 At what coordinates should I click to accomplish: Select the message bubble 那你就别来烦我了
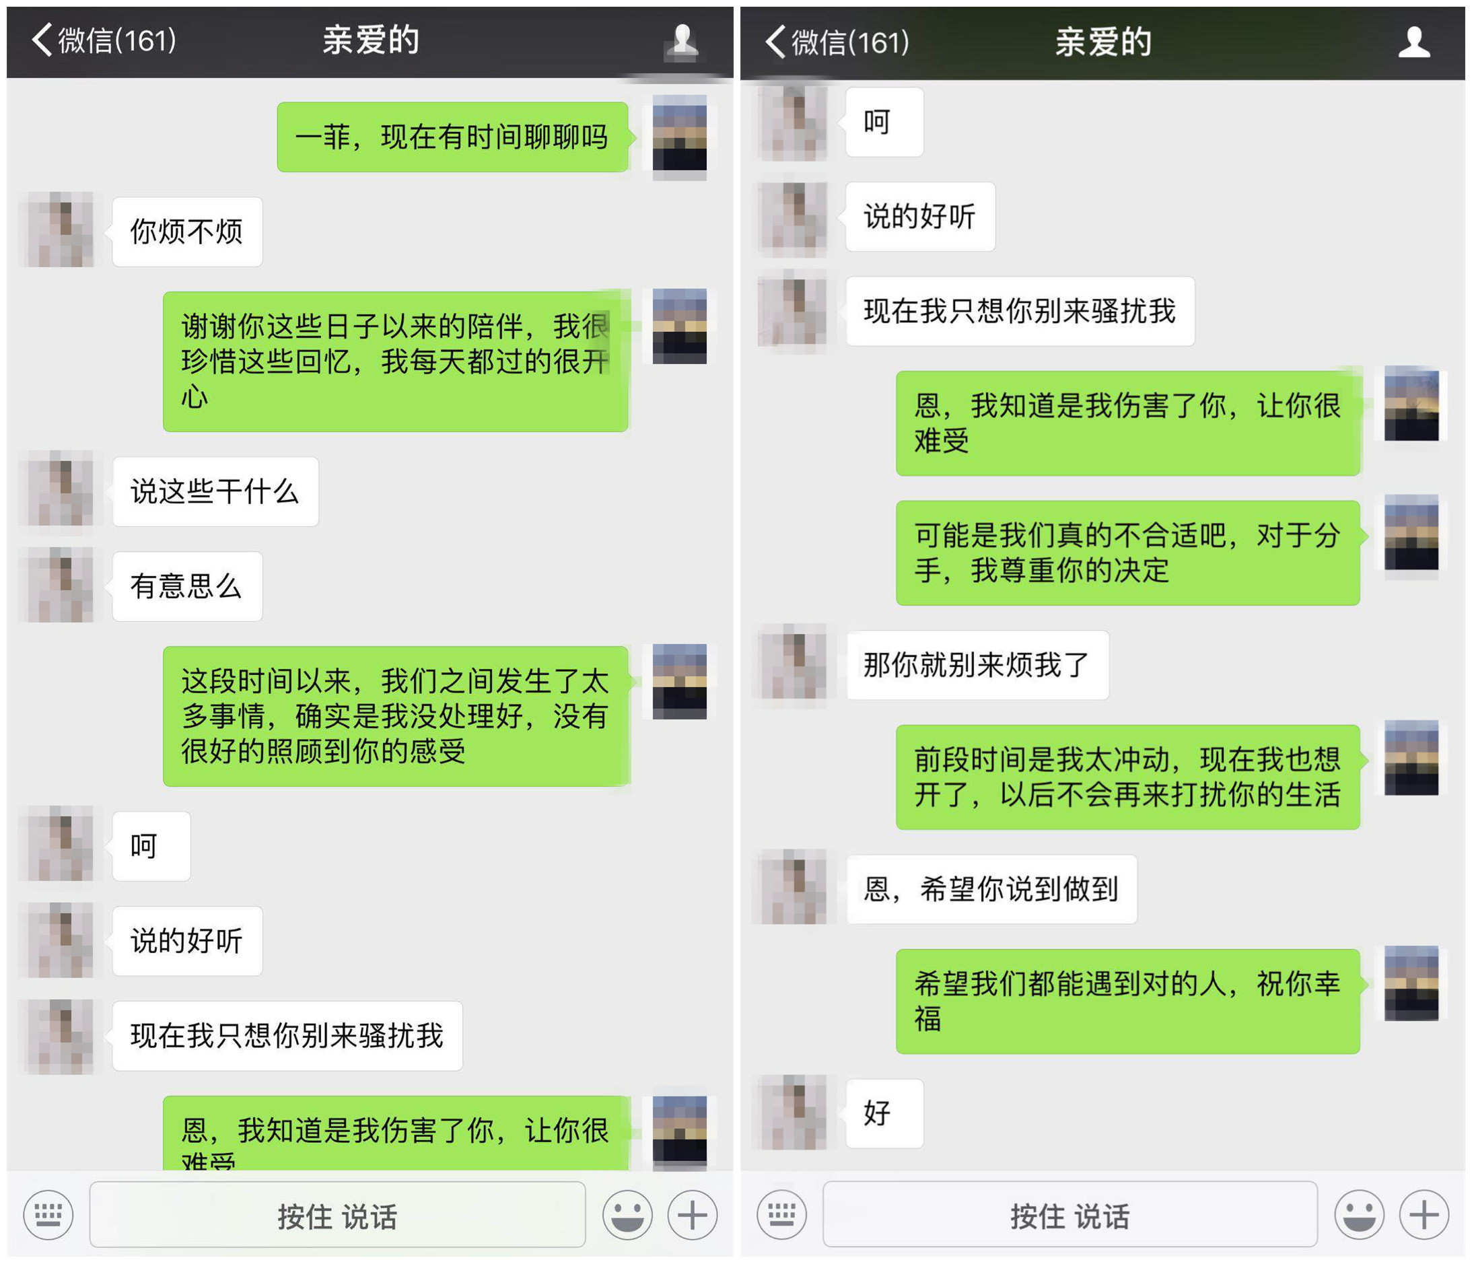pyautogui.click(x=977, y=665)
